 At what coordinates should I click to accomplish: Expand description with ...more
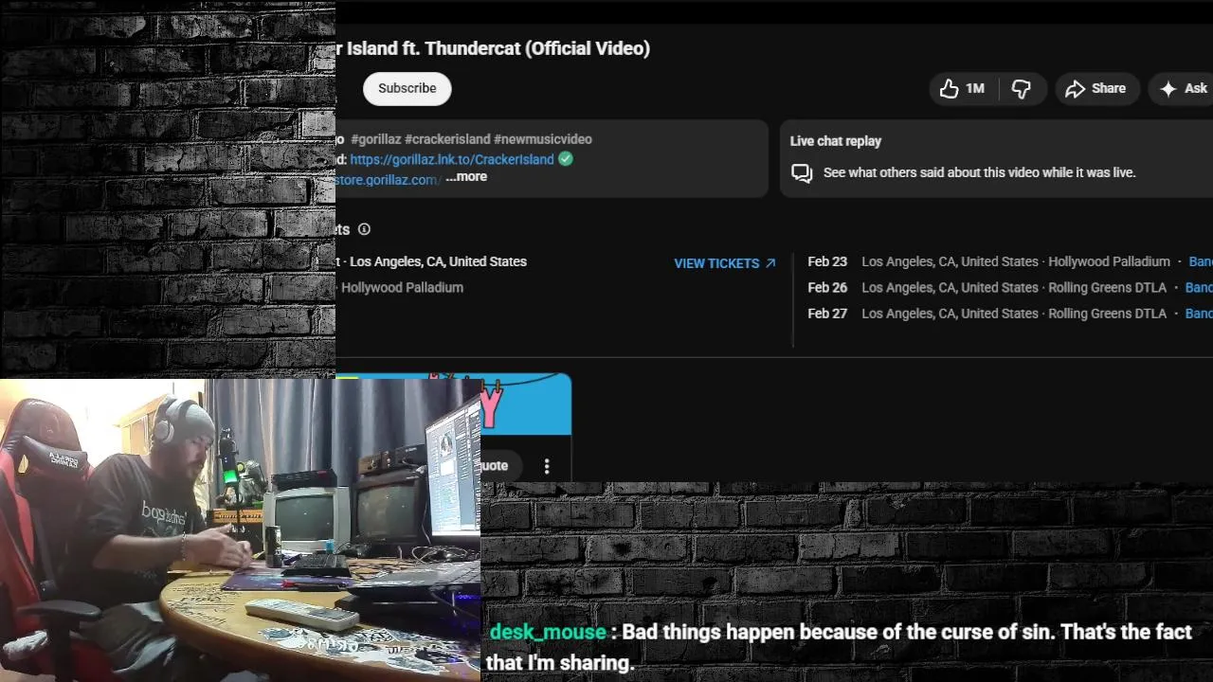pos(466,177)
